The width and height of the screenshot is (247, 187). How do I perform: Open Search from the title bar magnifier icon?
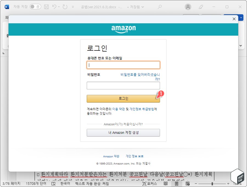(x=159, y=7)
